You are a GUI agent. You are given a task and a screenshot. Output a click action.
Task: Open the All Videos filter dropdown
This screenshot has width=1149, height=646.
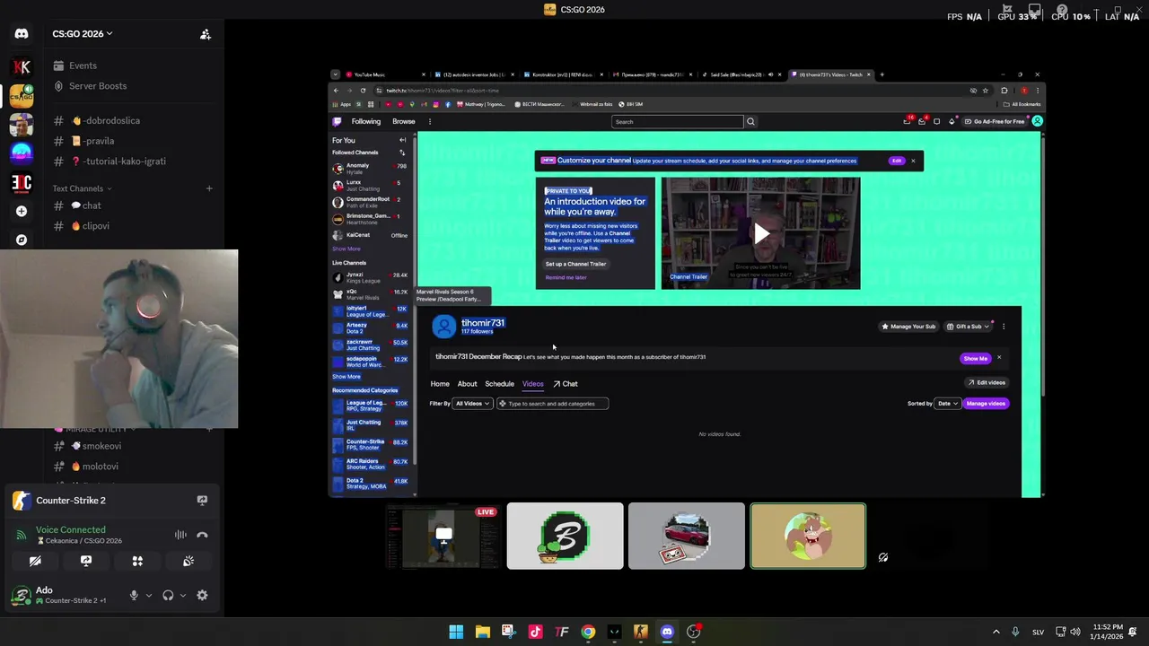[x=472, y=404]
